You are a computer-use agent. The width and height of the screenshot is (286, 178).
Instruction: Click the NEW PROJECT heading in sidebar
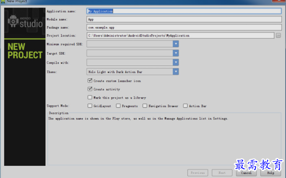(25, 51)
